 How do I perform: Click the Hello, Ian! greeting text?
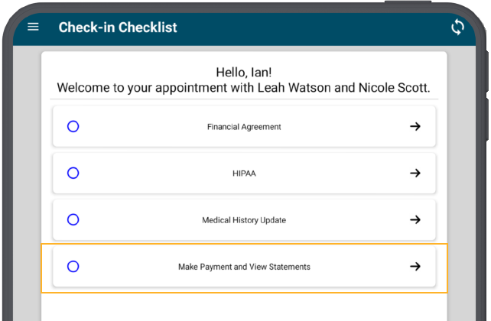coord(244,73)
